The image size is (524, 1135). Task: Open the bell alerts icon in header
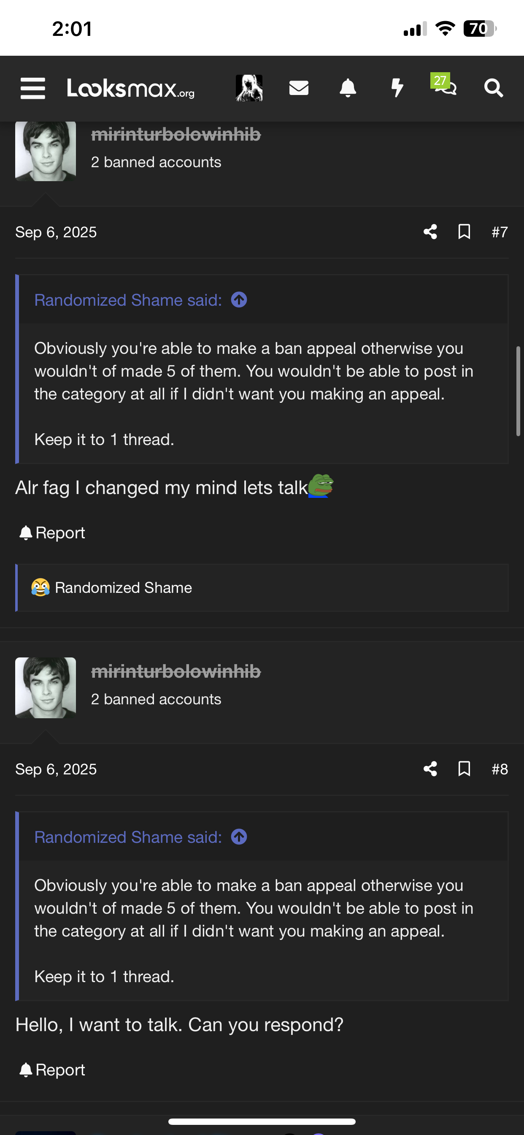[348, 88]
